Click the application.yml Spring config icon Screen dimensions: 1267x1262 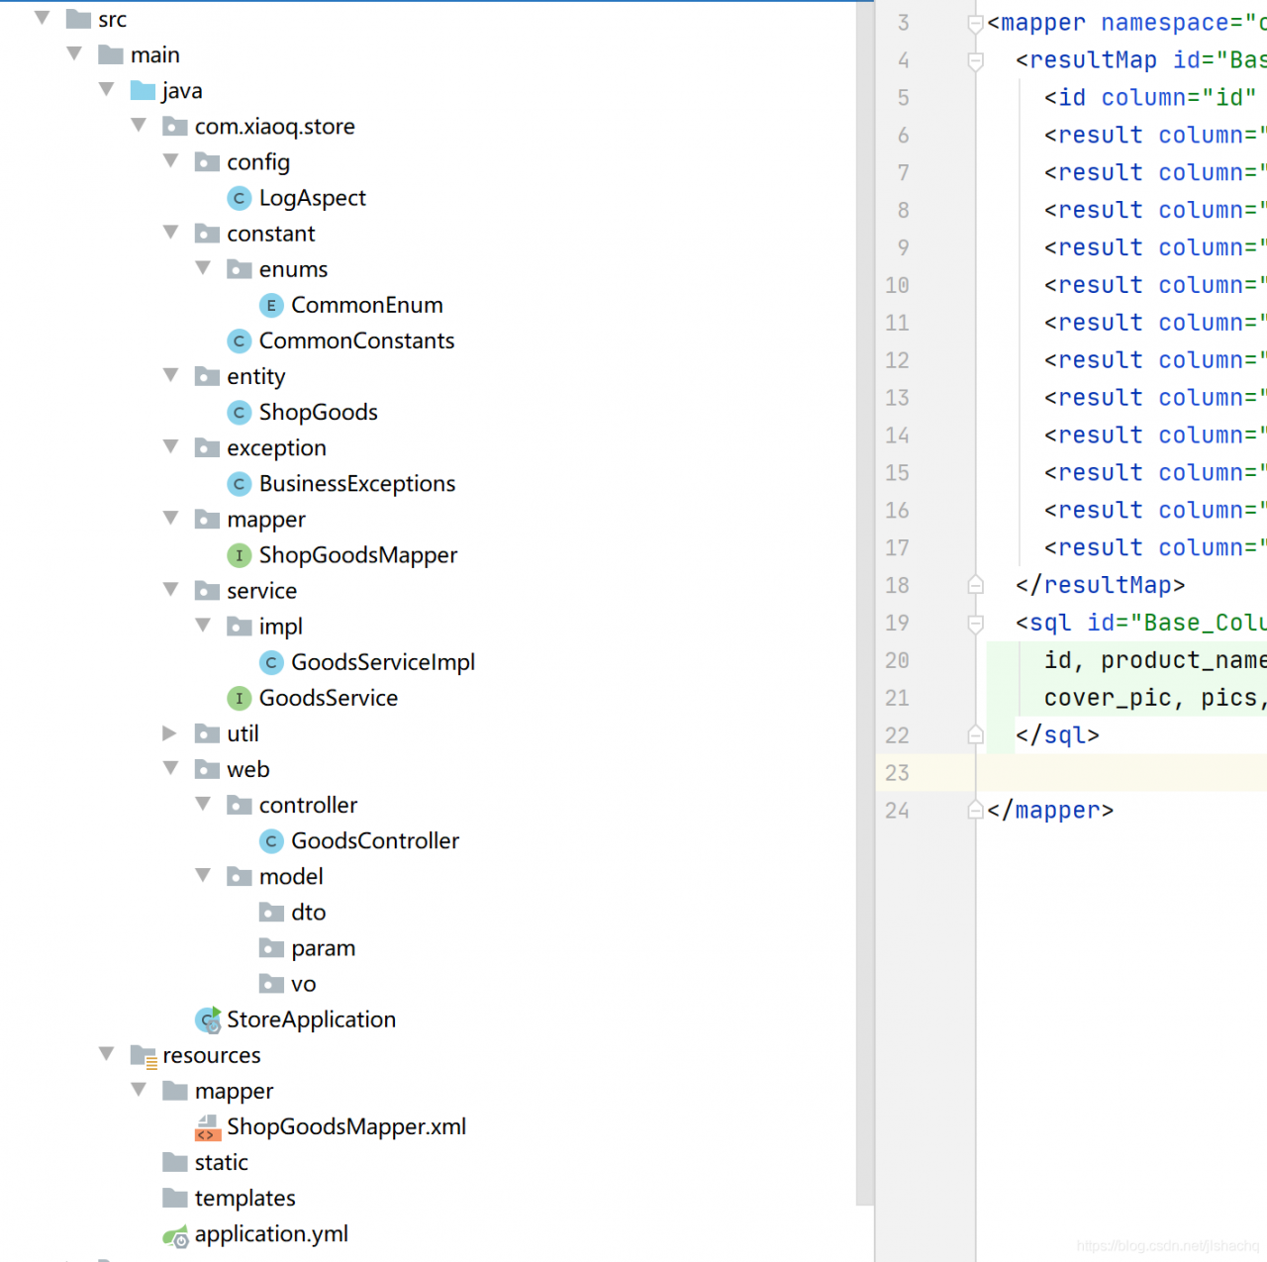175,1235
